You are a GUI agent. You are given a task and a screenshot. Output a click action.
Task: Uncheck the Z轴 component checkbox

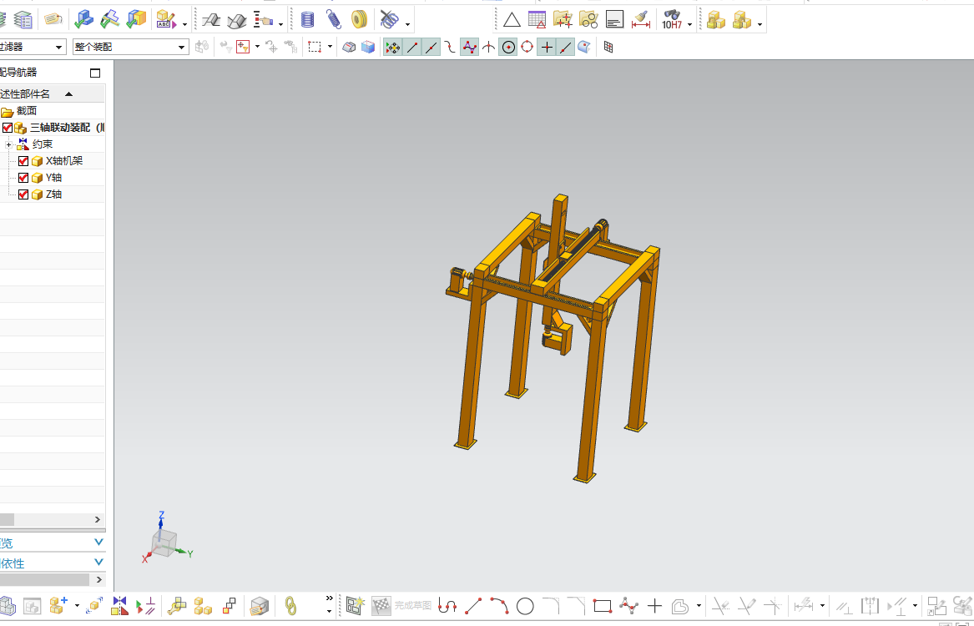(x=23, y=194)
